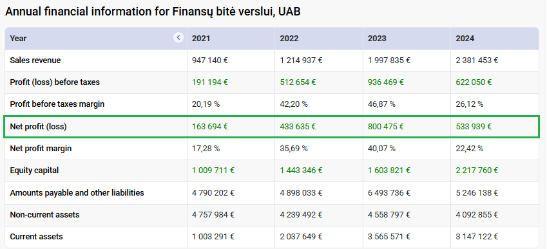The image size is (547, 249).
Task: Click the left chevron in Year header
Action: (x=178, y=37)
